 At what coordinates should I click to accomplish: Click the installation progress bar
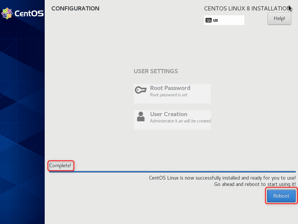point(172,172)
